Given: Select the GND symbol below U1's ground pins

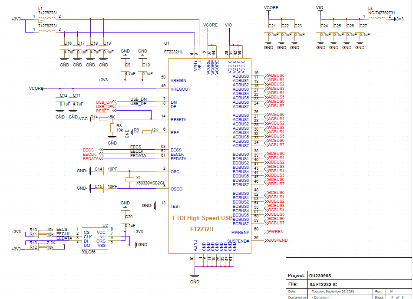Looking at the screenshot, I should (x=195, y=277).
